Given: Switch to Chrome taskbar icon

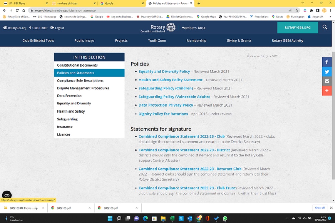Looking at the screenshot, I should click(x=199, y=218).
